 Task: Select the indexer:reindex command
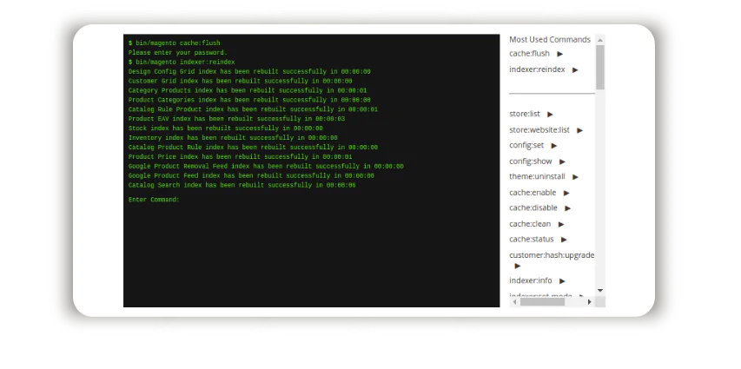pos(537,69)
